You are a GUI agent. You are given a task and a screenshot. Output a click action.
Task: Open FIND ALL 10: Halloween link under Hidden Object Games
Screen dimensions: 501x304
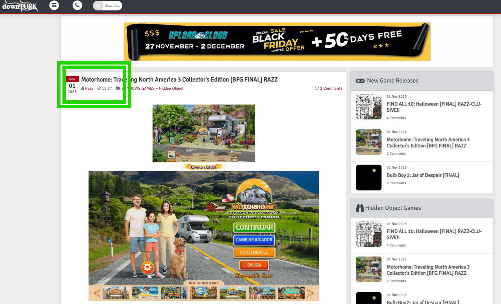[434, 234]
